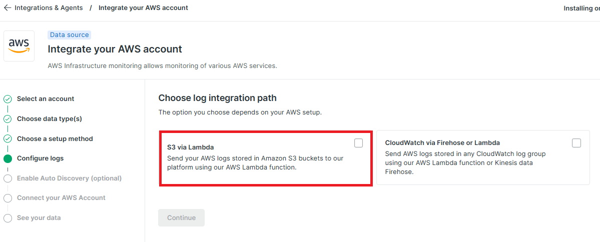Click the Data source tag
This screenshot has width=600, height=242.
69,35
